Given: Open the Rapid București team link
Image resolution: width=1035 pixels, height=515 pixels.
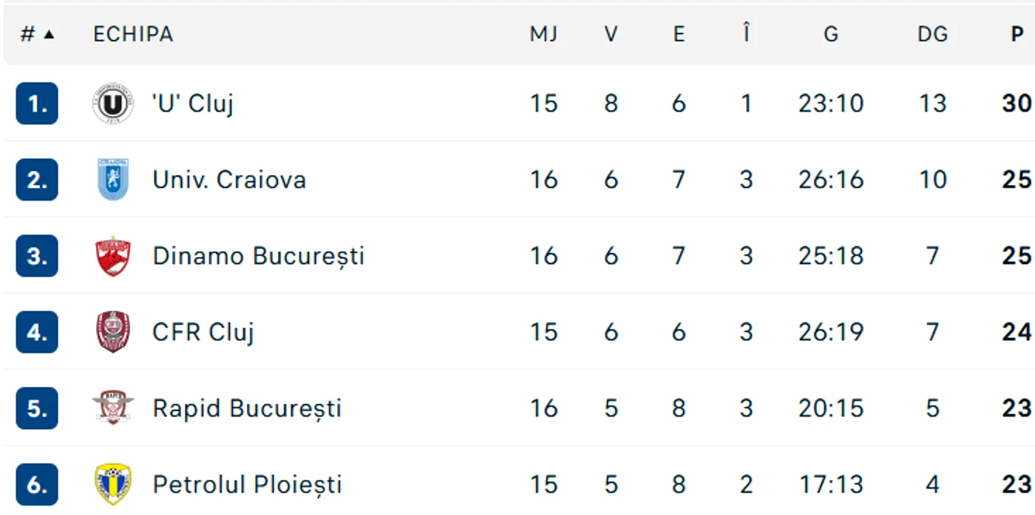Looking at the screenshot, I should [x=247, y=408].
